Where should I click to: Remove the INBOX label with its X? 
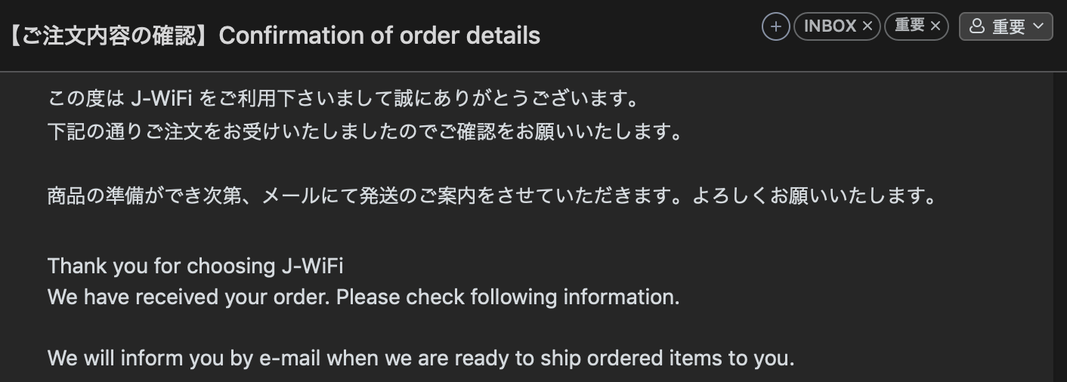pyautogui.click(x=868, y=26)
